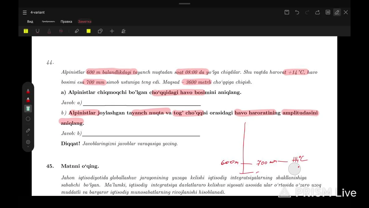
Task: Choose the underline annotation tool
Action: pos(37,31)
